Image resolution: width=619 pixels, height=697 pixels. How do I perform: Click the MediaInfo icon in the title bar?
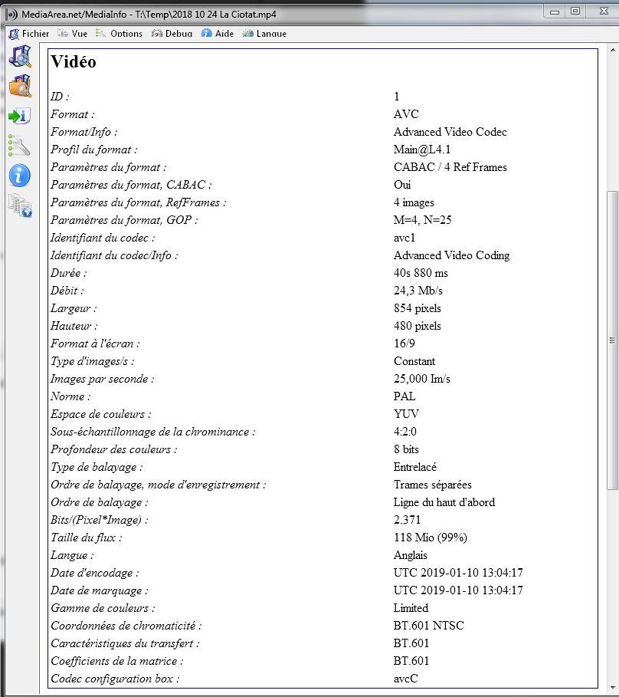coord(11,14)
